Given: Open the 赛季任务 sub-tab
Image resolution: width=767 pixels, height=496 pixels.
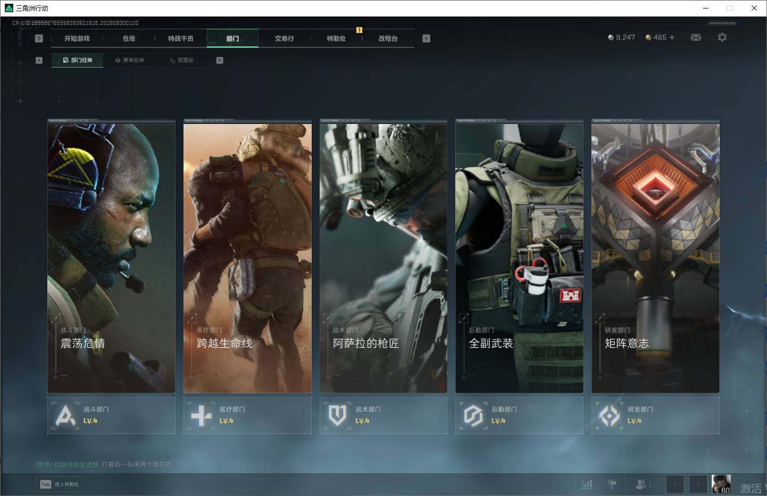Looking at the screenshot, I should tap(129, 60).
